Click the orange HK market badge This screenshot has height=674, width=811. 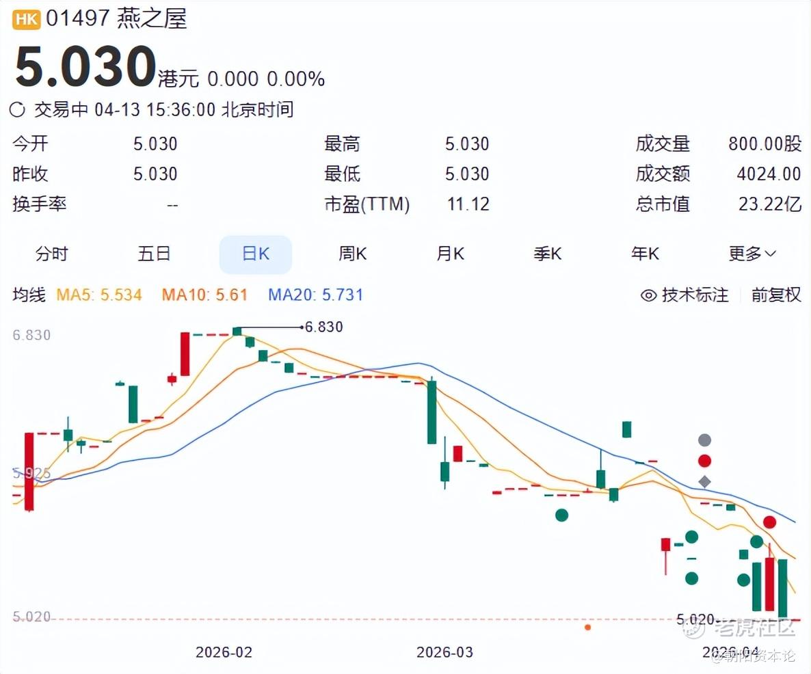[x=27, y=18]
